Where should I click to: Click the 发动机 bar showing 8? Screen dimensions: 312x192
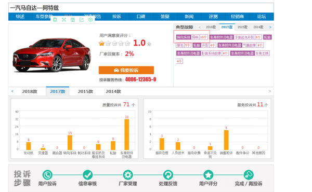(29, 146)
